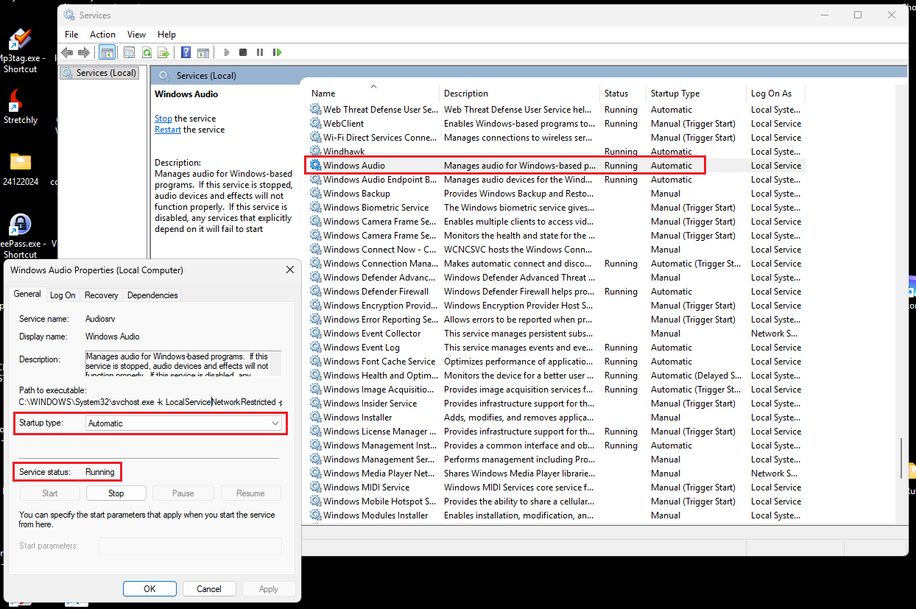Click the gear icon beside Windows Backup
Viewport: 916px width, 609px height.
coord(316,194)
